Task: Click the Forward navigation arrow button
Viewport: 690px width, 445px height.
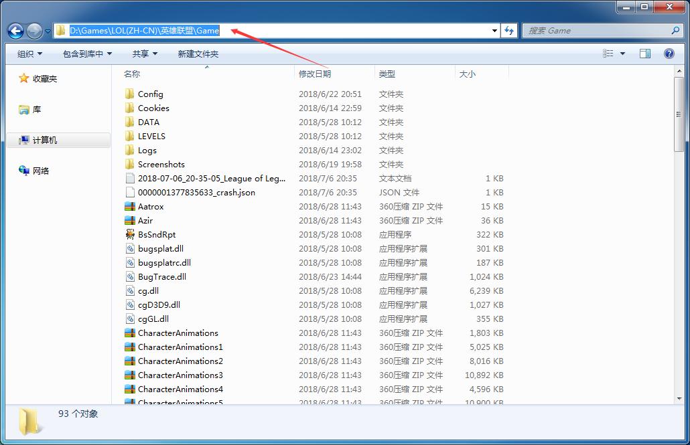Action: (34, 31)
